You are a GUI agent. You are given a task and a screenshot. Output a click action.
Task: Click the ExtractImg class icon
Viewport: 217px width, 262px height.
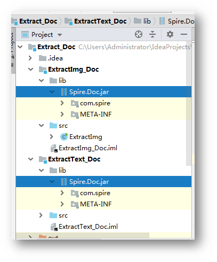(x=64, y=137)
